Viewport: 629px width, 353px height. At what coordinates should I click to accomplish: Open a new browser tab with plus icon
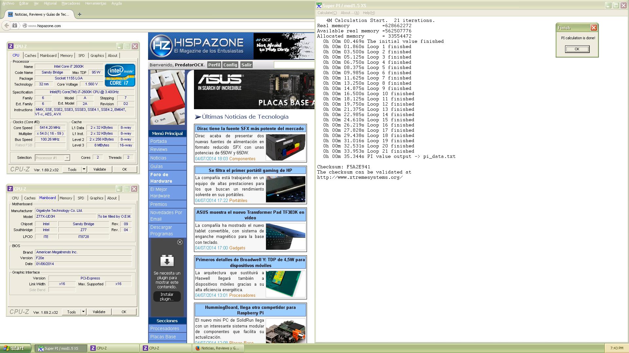point(80,14)
